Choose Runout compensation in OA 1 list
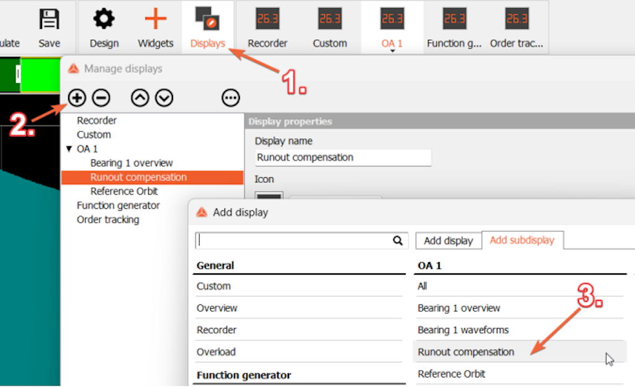This screenshot has width=635, height=388. coord(520,351)
